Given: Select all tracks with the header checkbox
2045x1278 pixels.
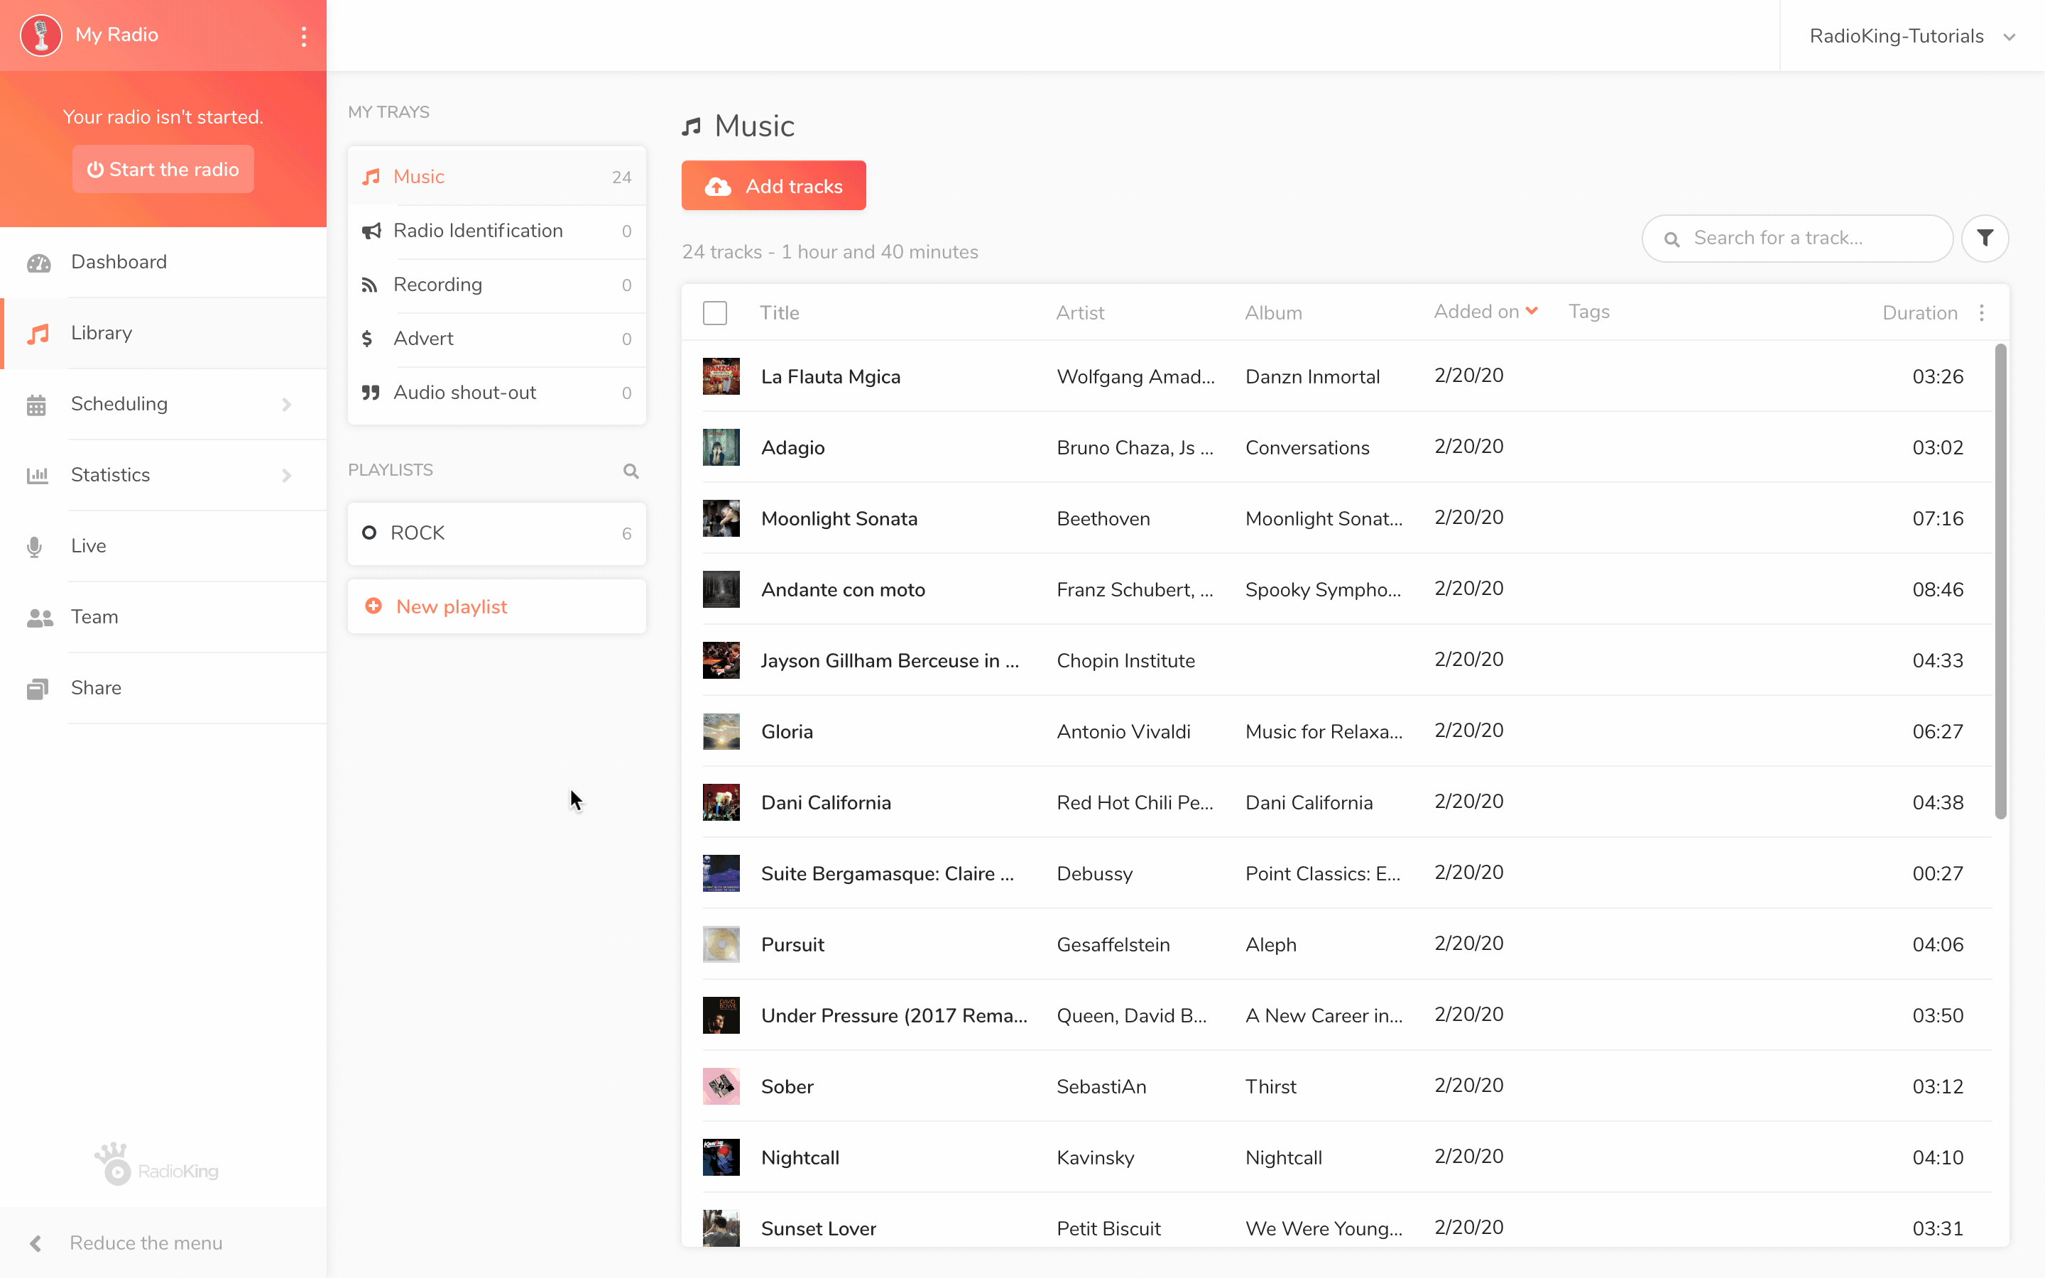Looking at the screenshot, I should click(714, 312).
